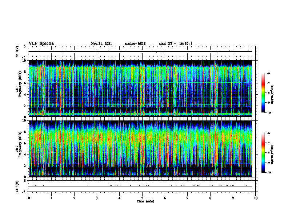Click the "4" kHz tick on ch.2 axis
This screenshot has height=222, width=288.
[25, 155]
